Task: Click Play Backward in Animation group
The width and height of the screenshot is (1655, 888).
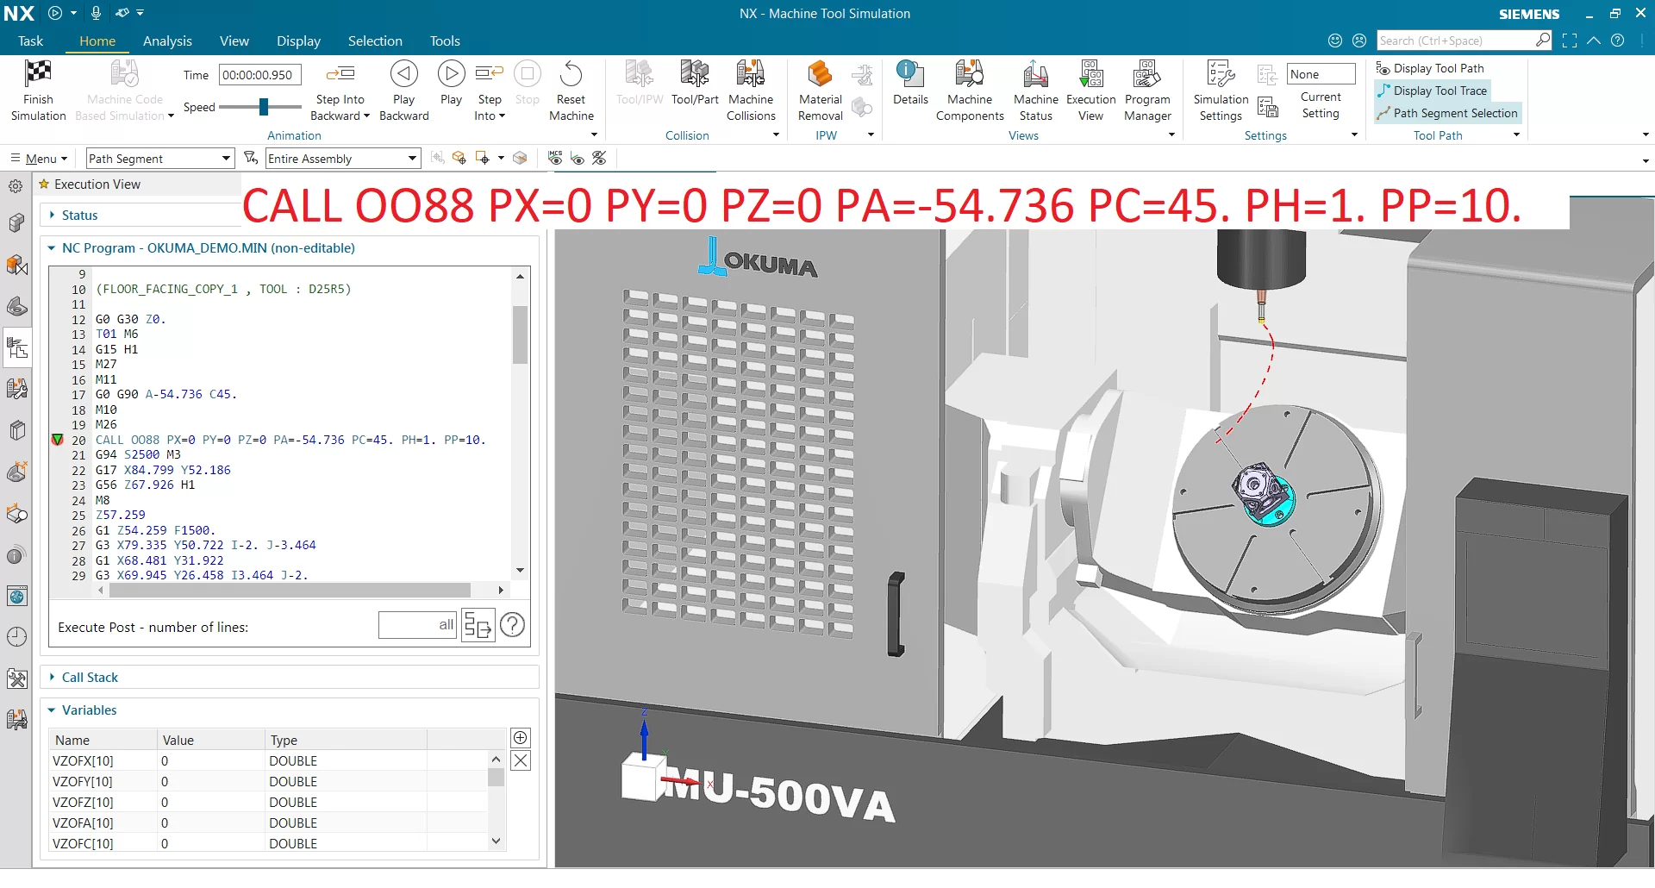Action: [403, 91]
